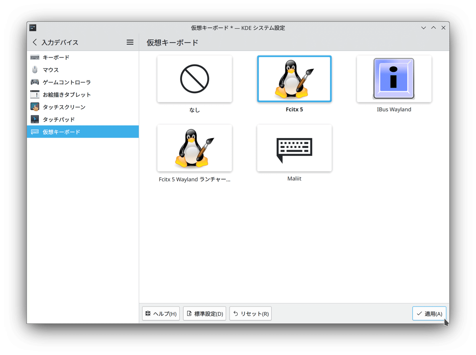Click the Fcitx 5 label text
The width and height of the screenshot is (476, 355).
pos(294,109)
